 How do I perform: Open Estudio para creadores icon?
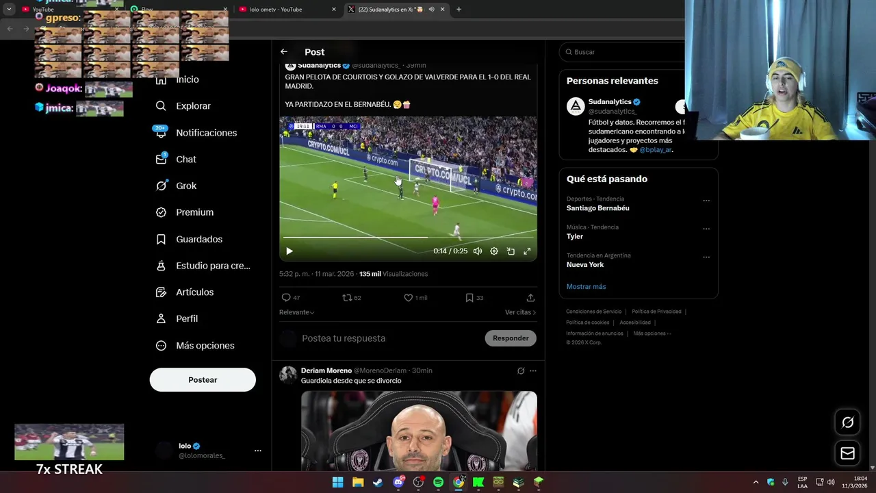(161, 266)
